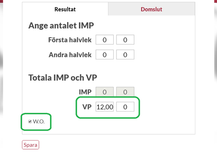Focus VP field showing 12,00
This screenshot has height=154, width=217.
[104, 107]
